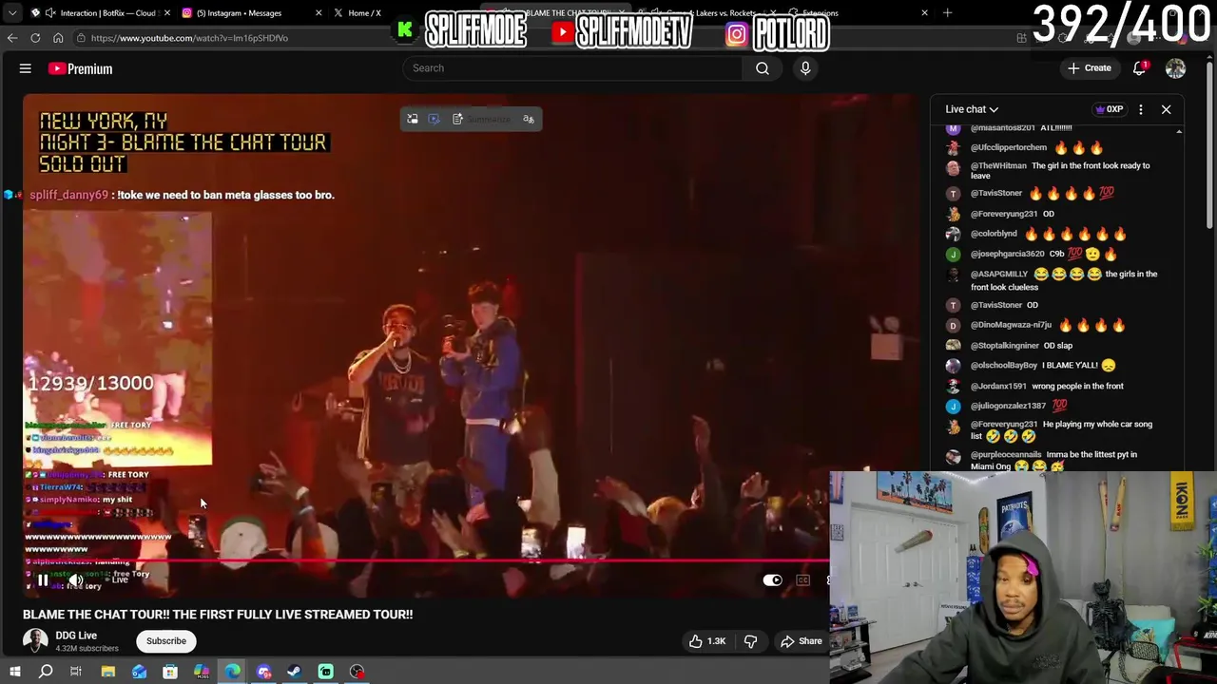The width and height of the screenshot is (1217, 684).
Task: Click the video enhance overlay icon
Action: [434, 119]
